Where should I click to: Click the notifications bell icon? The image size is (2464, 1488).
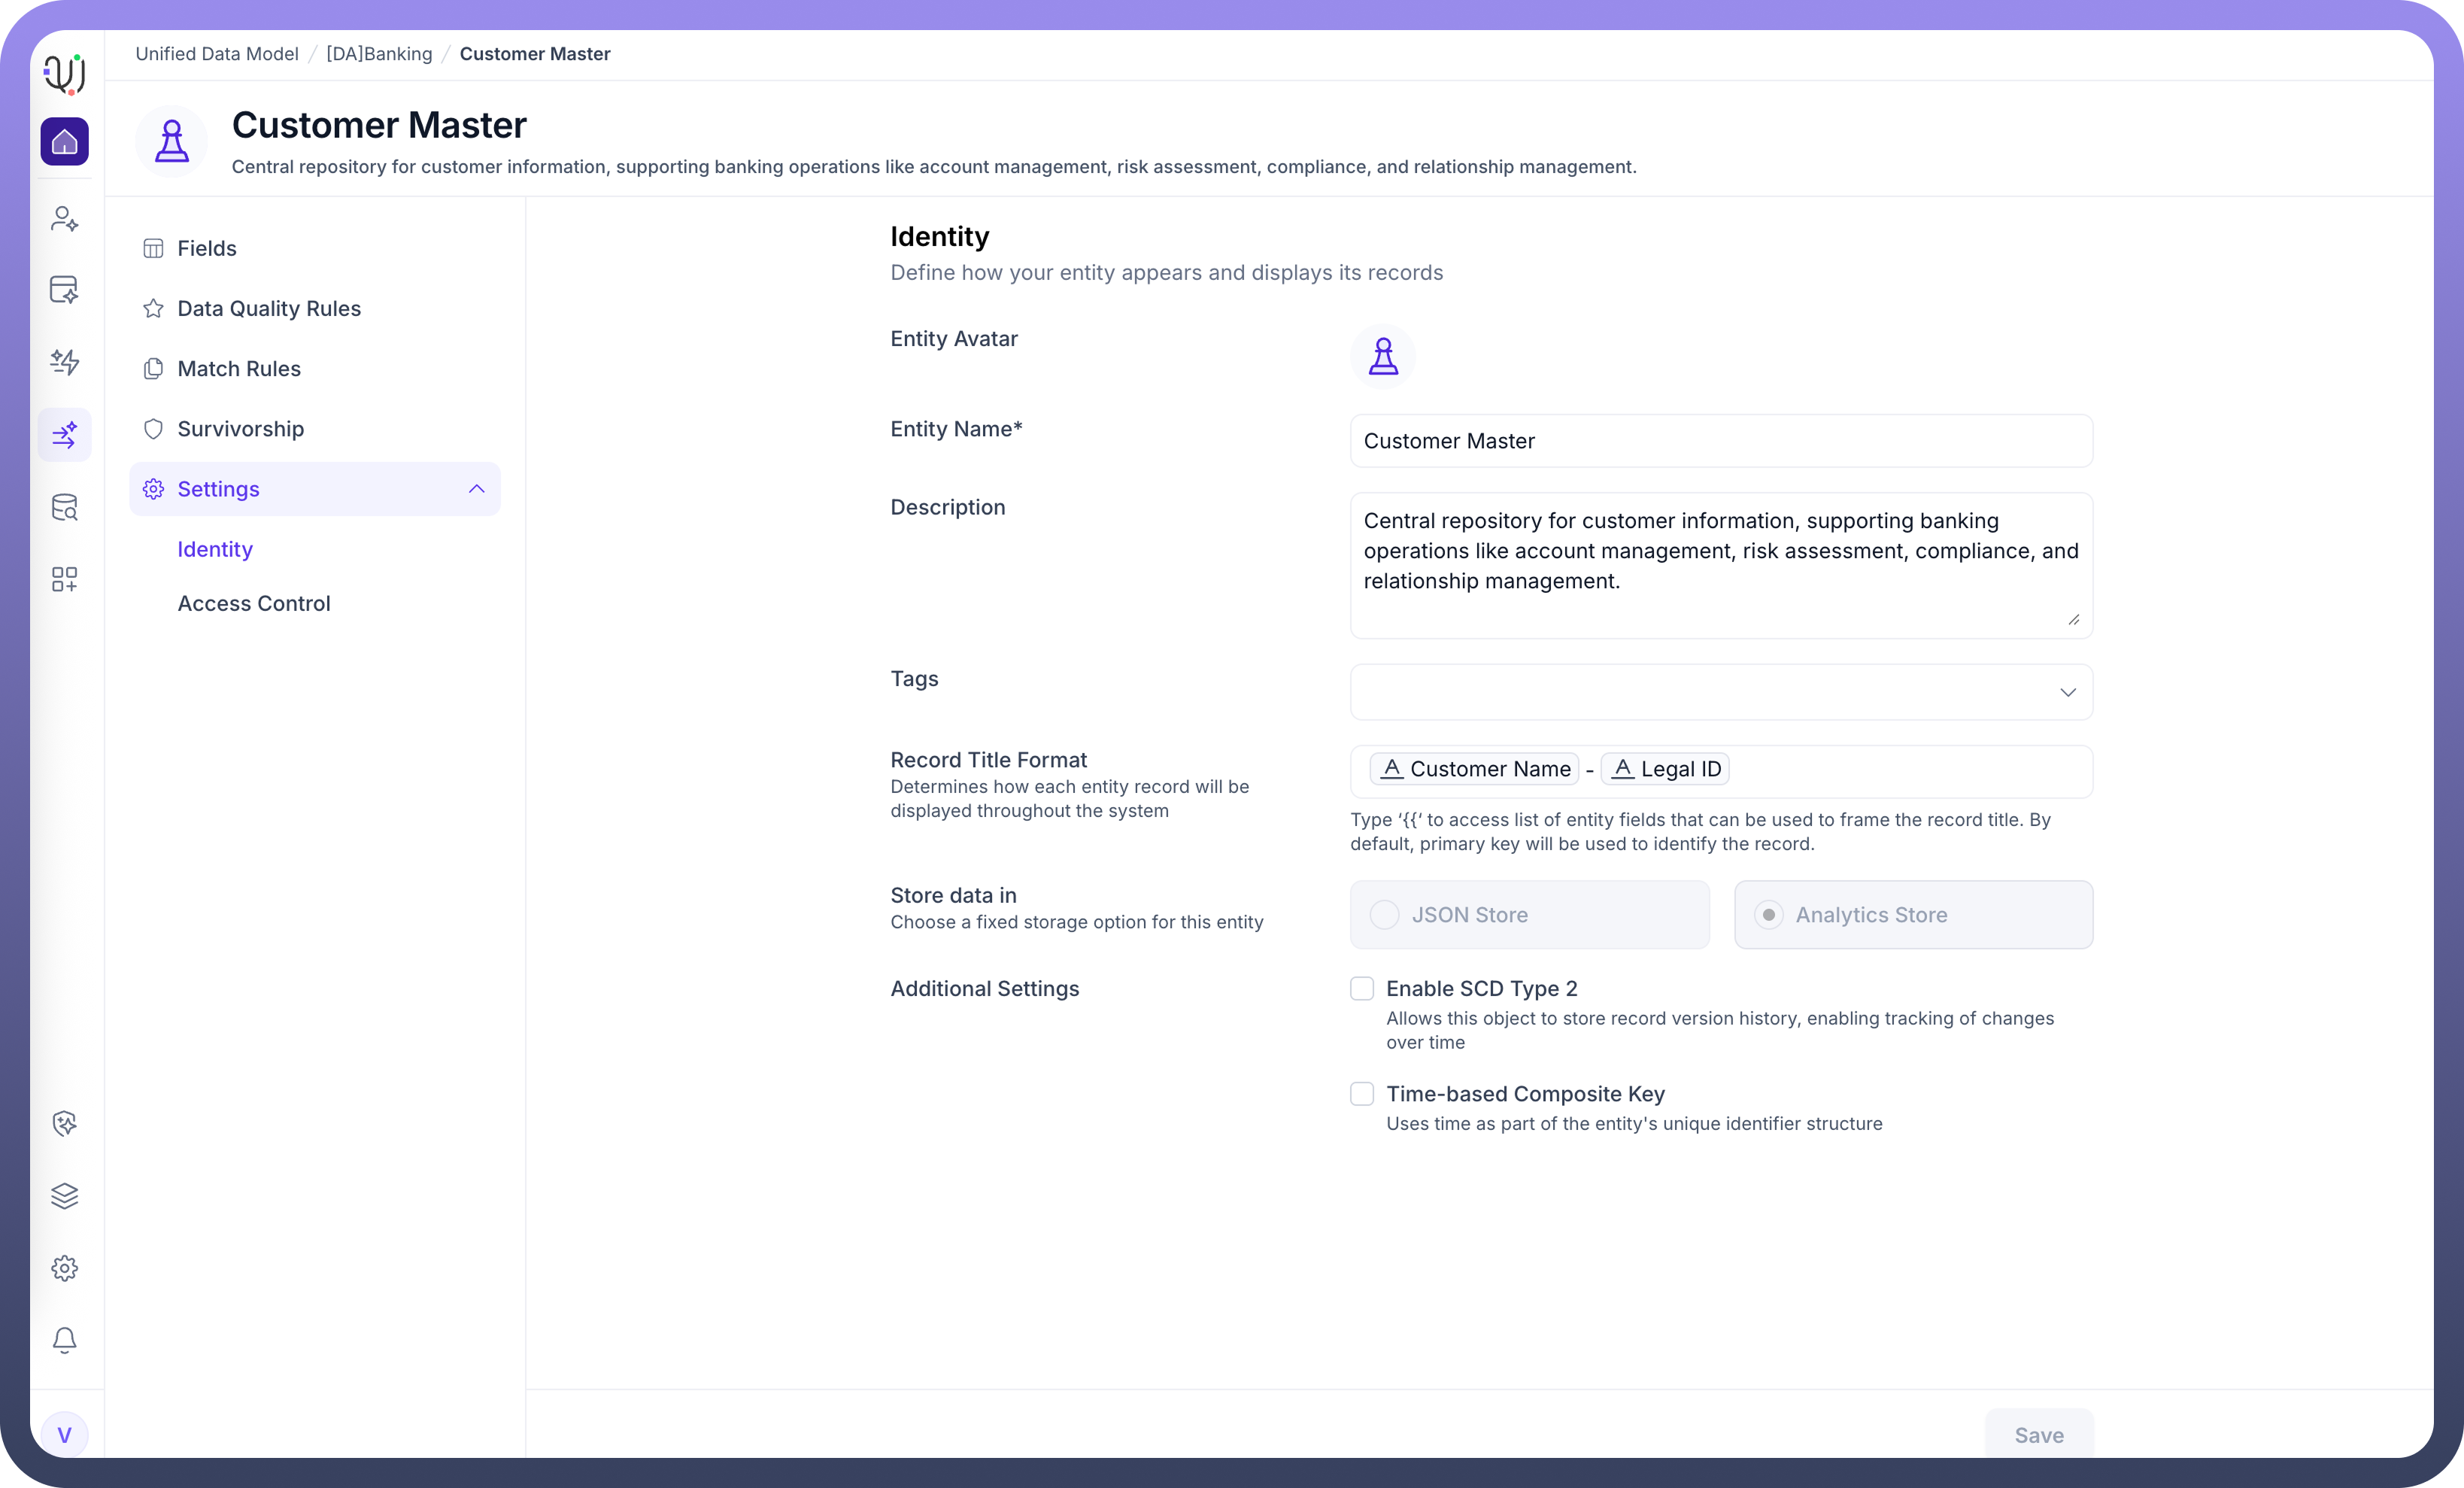tap(64, 1340)
